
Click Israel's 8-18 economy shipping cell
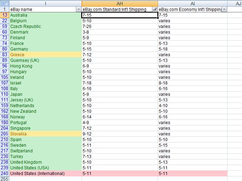192,83
